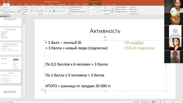Open Shape fill (Заливка фигуры) dropdown

[122, 7]
